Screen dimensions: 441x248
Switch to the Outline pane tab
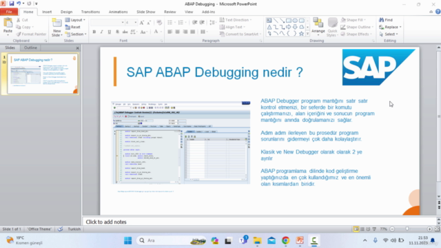[30, 48]
